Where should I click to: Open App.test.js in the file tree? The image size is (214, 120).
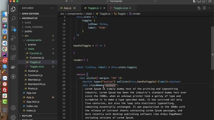(x=38, y=102)
